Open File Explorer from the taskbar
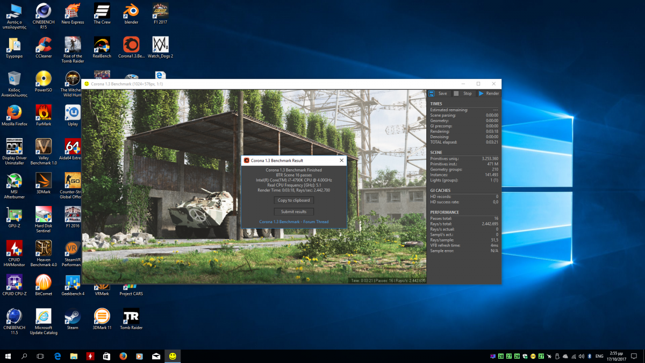 (x=74, y=356)
